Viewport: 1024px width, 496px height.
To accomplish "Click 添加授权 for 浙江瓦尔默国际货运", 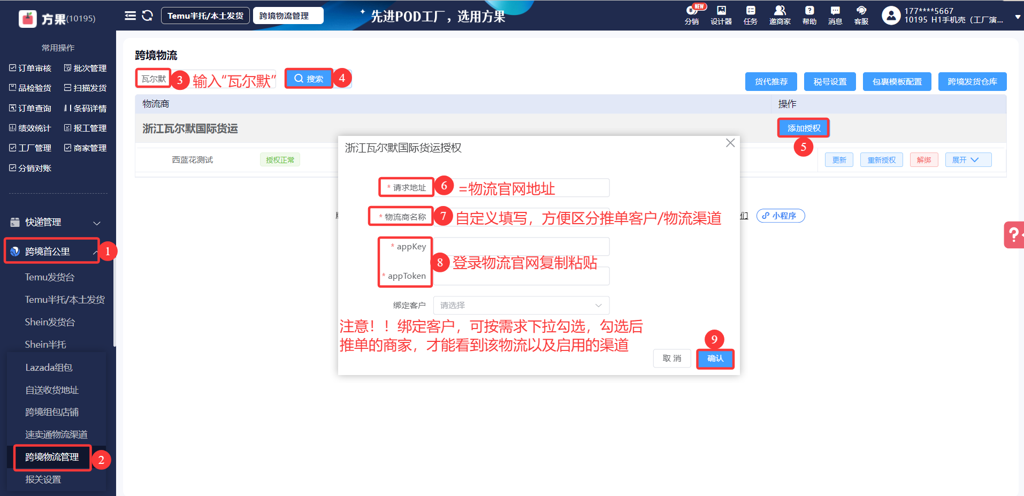I will point(804,128).
